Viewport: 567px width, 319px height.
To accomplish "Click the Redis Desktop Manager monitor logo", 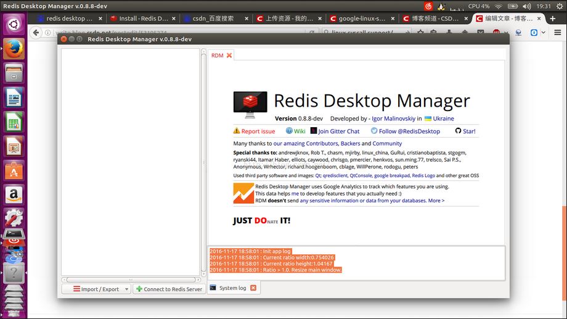I will click(x=250, y=105).
